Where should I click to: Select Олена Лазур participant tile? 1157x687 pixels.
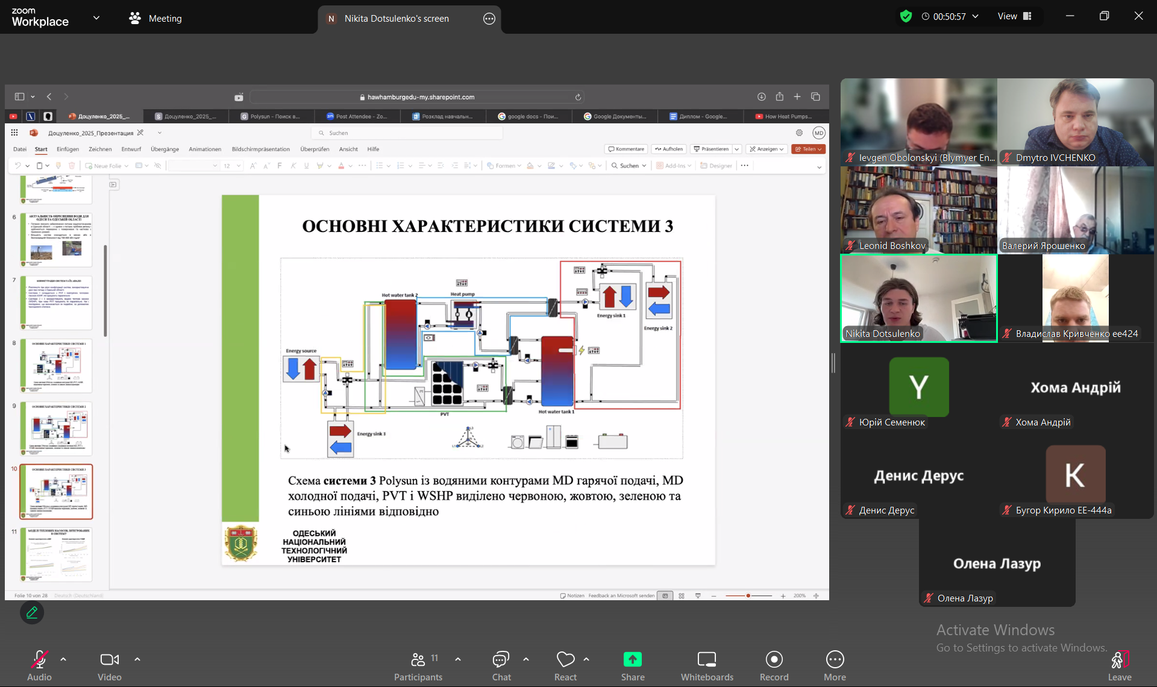[x=997, y=562]
